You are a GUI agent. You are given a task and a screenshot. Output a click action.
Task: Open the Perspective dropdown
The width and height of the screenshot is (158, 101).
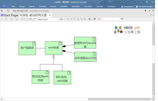click(128, 7)
